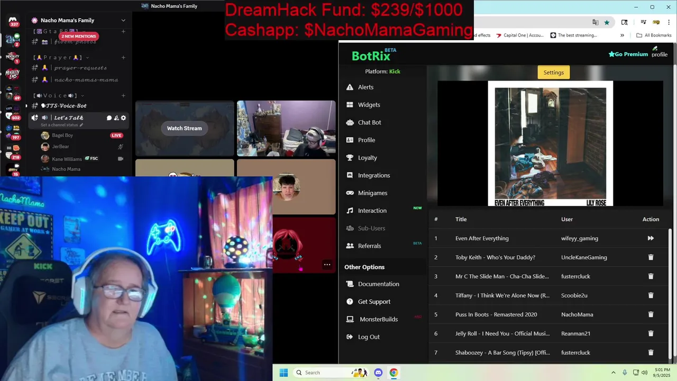Open Chrome media controls icon
The height and width of the screenshot is (381, 677).
pyautogui.click(x=643, y=22)
